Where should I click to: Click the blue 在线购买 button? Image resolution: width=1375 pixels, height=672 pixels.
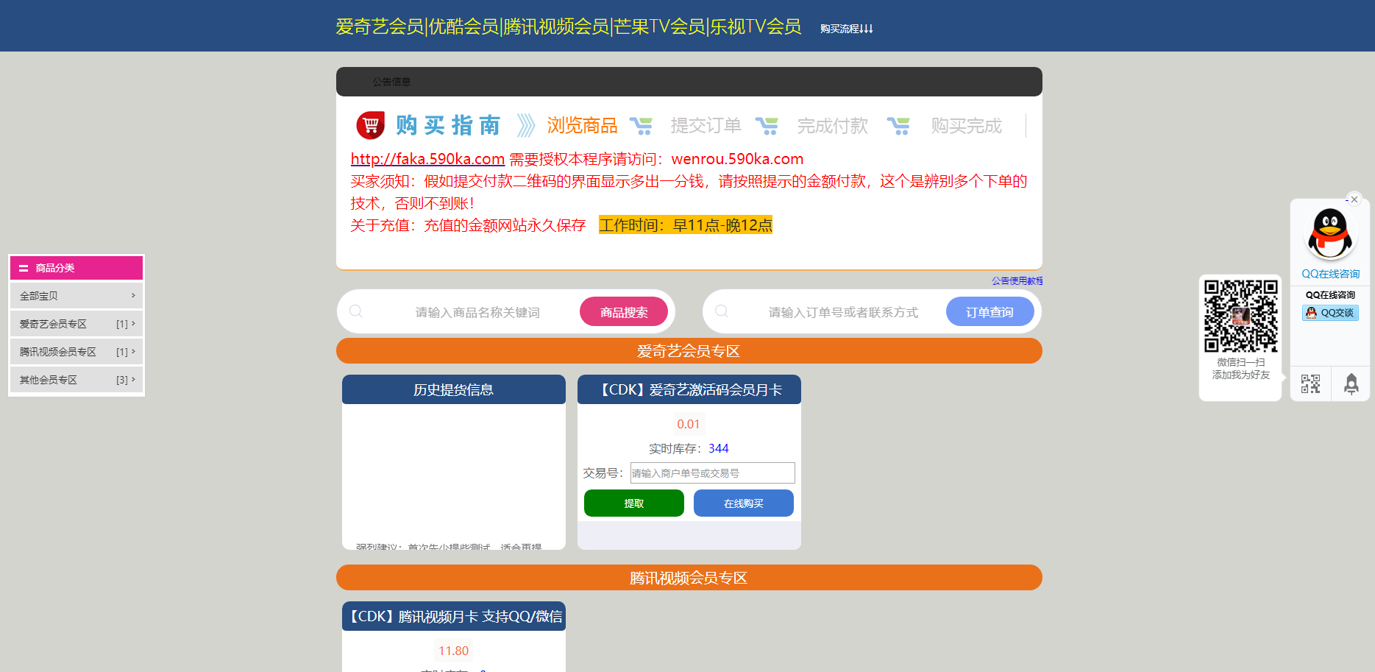744,503
